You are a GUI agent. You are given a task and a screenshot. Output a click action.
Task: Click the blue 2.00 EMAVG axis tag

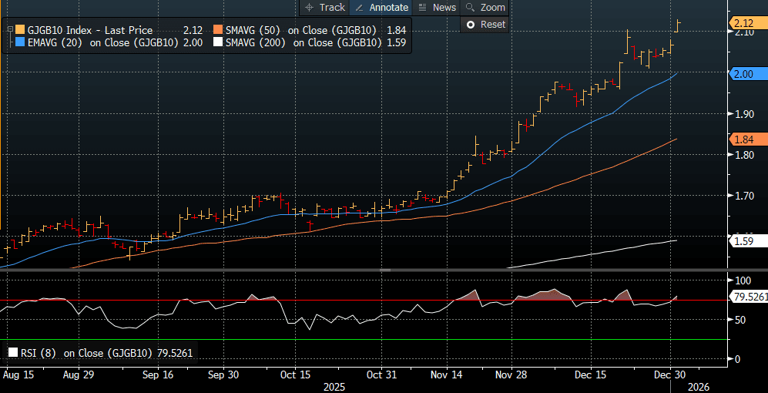pos(744,73)
